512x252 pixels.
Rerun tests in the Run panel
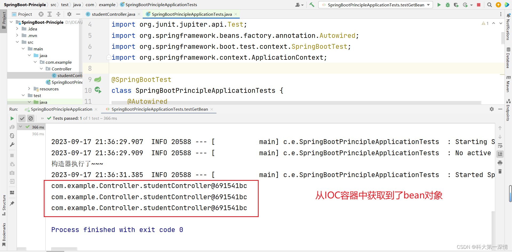[x=12, y=118]
